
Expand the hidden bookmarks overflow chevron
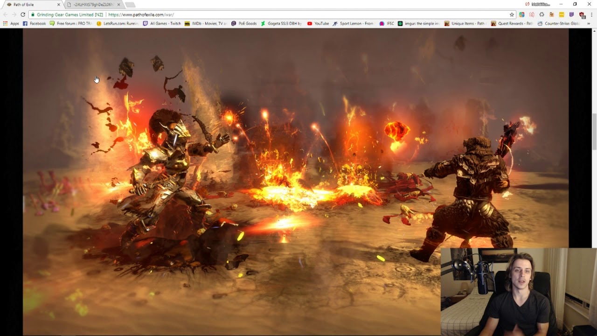(x=589, y=23)
